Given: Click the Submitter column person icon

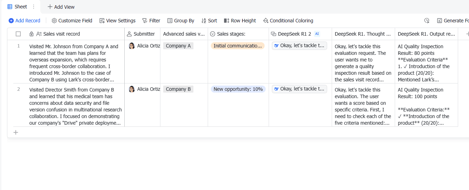Looking at the screenshot, I should [129, 34].
